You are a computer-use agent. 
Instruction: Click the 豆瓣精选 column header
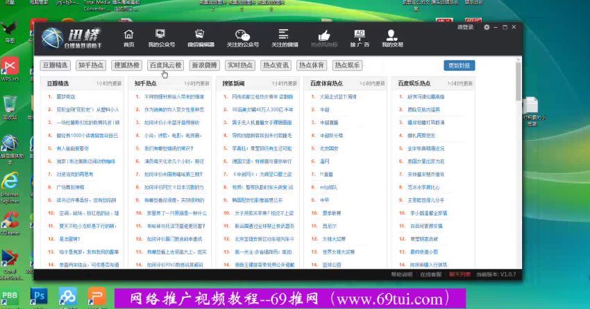tap(58, 83)
